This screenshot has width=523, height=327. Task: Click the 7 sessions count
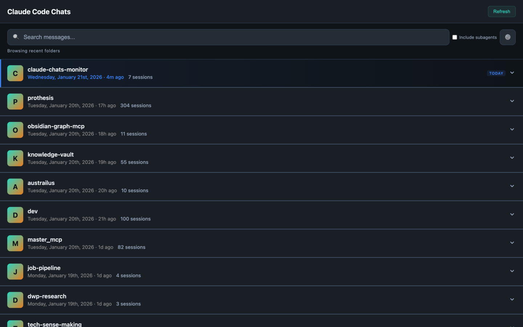[140, 77]
